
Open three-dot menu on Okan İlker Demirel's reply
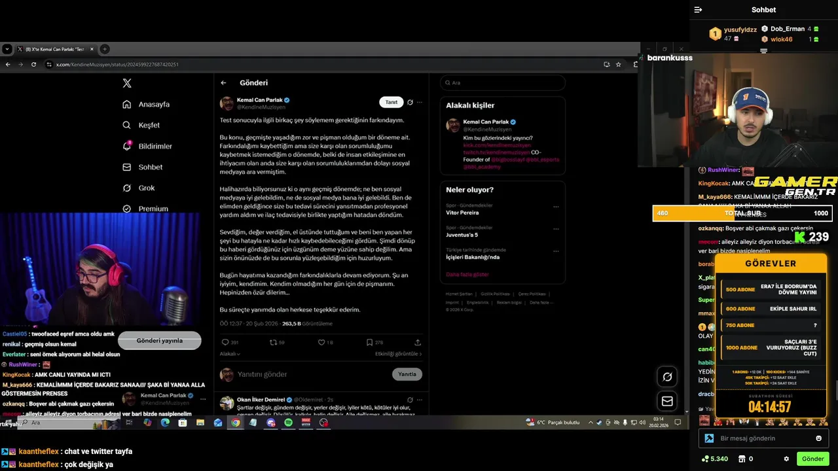pyautogui.click(x=420, y=400)
